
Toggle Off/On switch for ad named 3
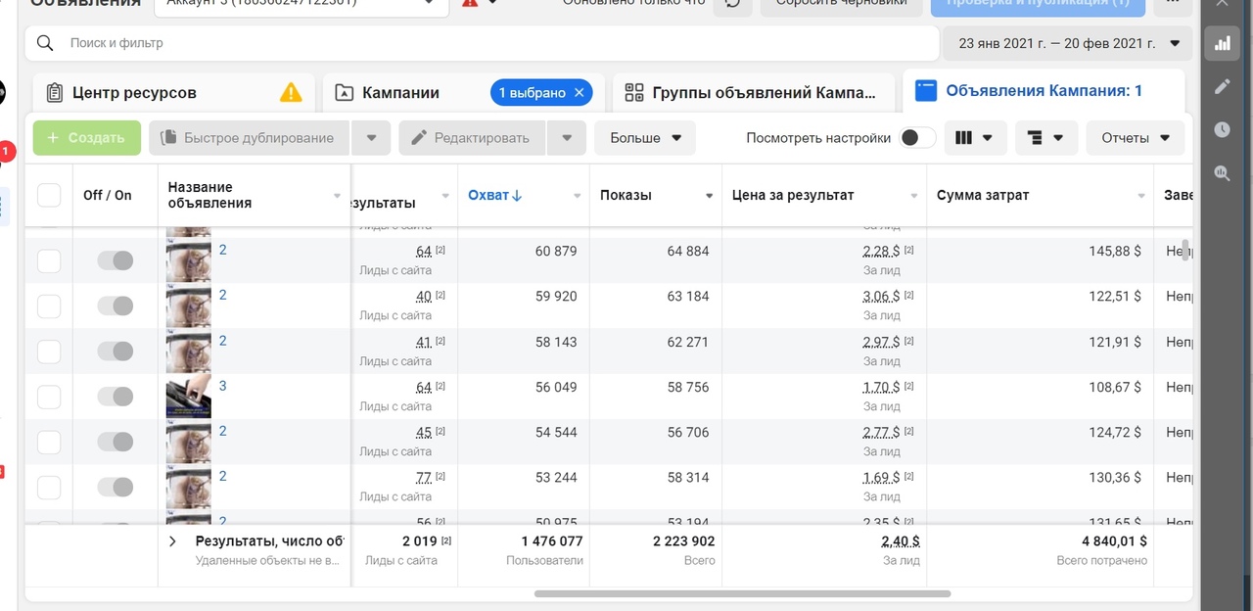point(116,397)
